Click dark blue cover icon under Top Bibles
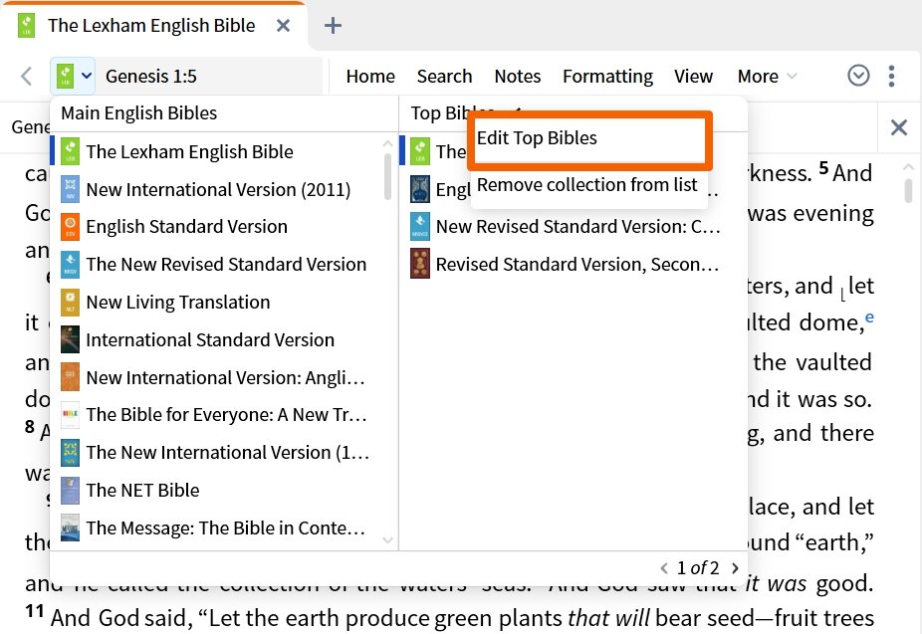This screenshot has width=922, height=634. 420,189
